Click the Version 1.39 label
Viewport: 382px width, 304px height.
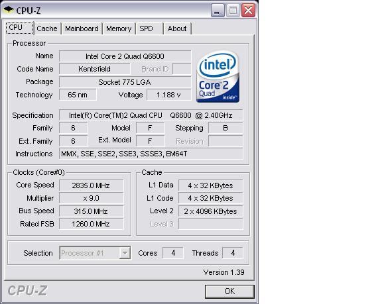pyautogui.click(x=224, y=272)
